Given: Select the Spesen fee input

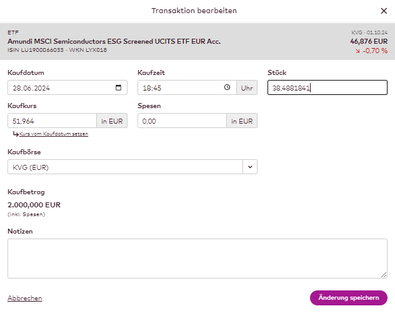Looking at the screenshot, I should (181, 121).
